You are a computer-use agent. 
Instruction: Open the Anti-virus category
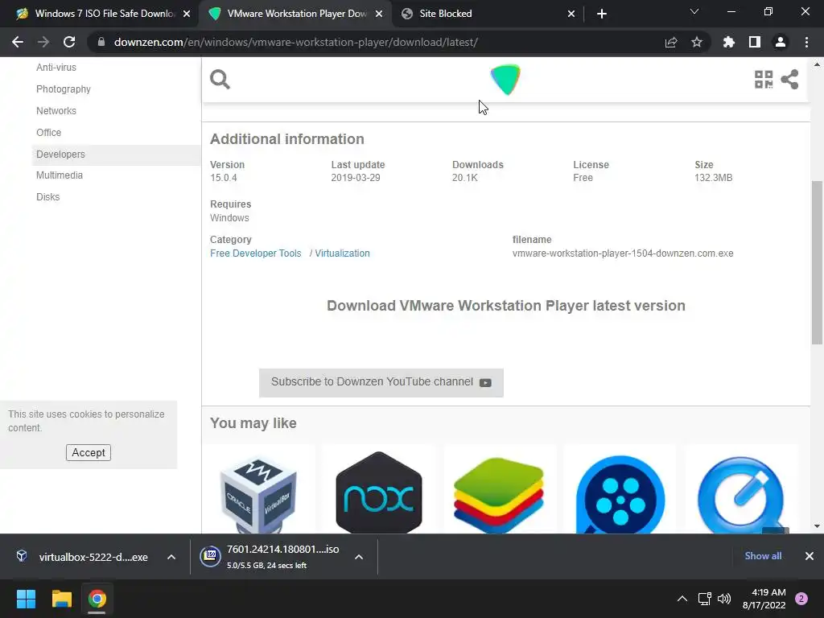[56, 68]
